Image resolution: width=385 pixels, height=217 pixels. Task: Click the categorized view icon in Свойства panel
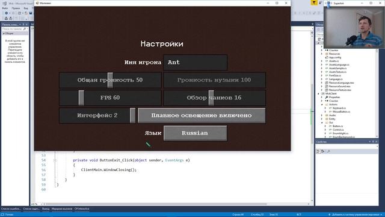pyautogui.click(x=318, y=151)
